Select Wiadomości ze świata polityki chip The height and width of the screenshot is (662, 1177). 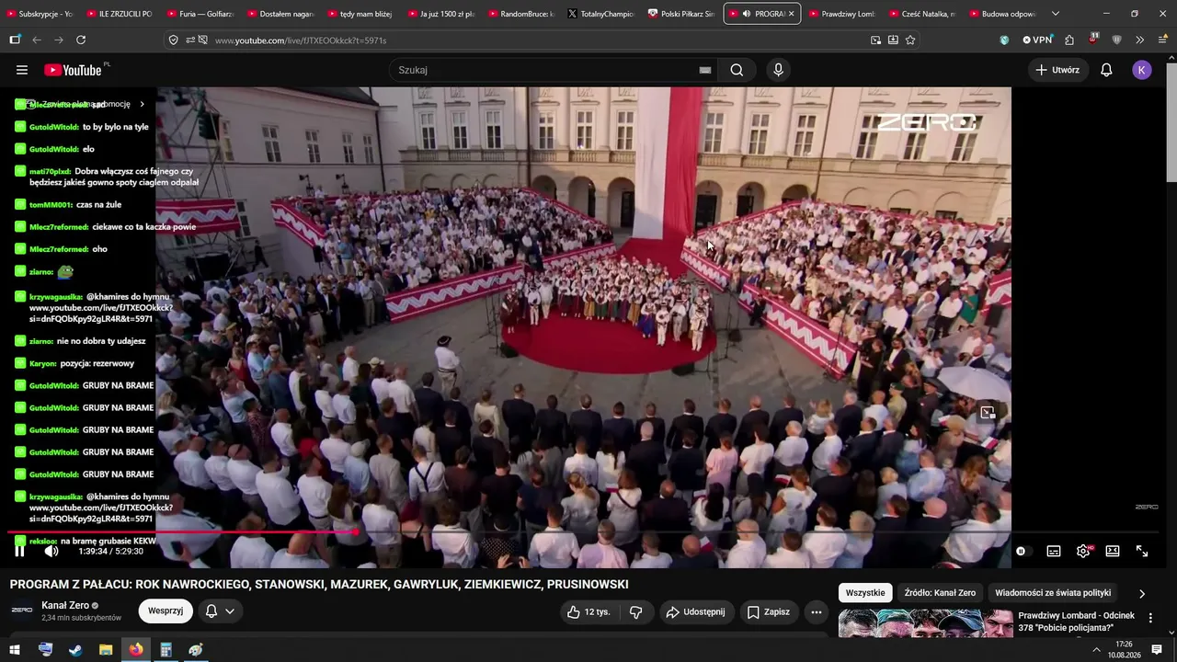tap(1053, 593)
